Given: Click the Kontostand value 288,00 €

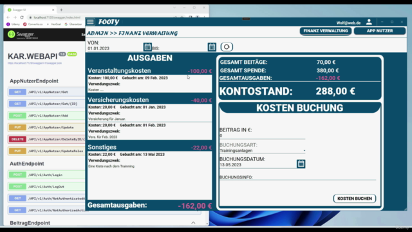Looking at the screenshot, I should [335, 92].
